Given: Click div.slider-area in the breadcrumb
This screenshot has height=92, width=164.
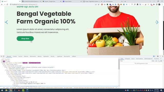Looking at the screenshot, I should pos(13,88).
